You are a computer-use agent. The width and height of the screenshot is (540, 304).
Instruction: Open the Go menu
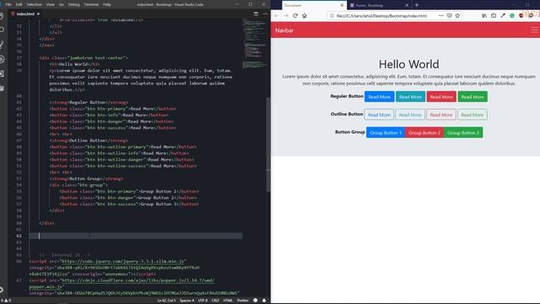(62, 4)
